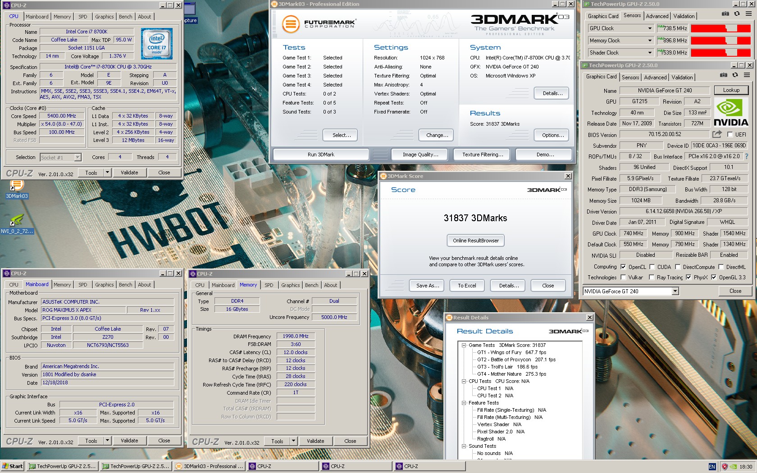757x473 pixels.
Task: Open the GPU Clock sensor dropdown
Action: click(x=650, y=28)
